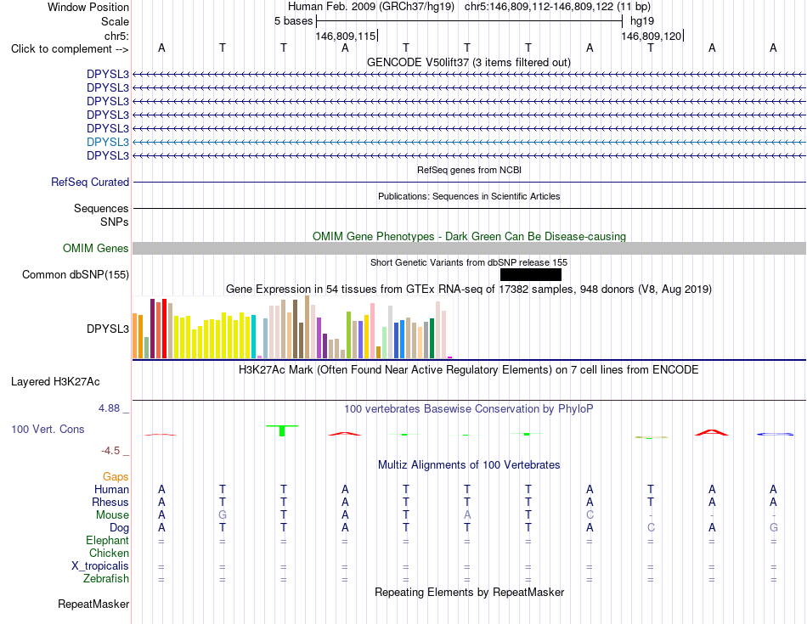
Task: Click the orange Gaps label
Action: tap(116, 477)
